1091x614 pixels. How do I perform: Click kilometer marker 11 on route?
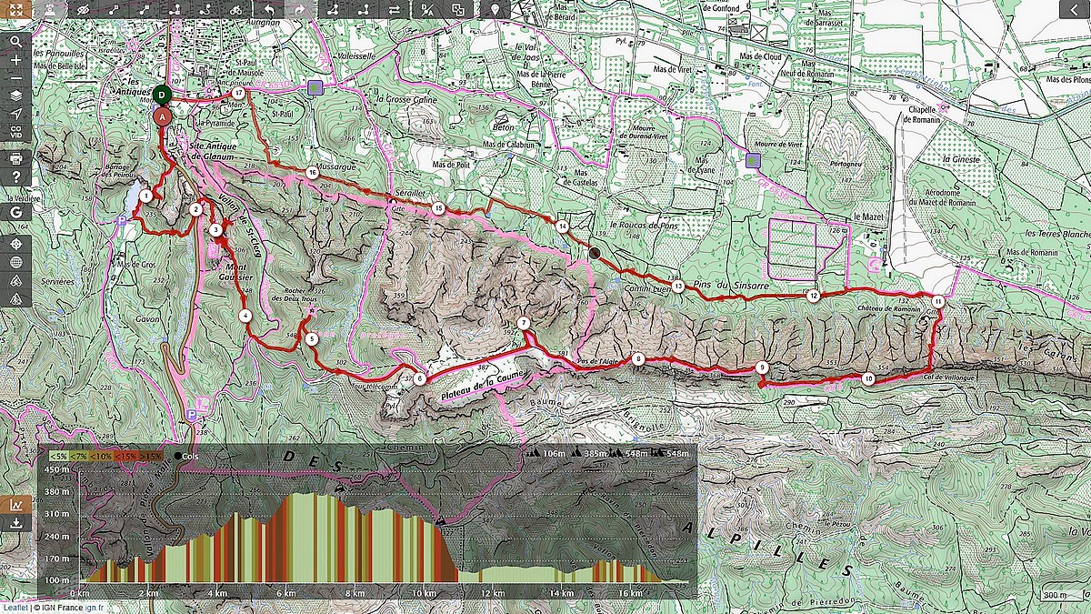[x=937, y=300]
